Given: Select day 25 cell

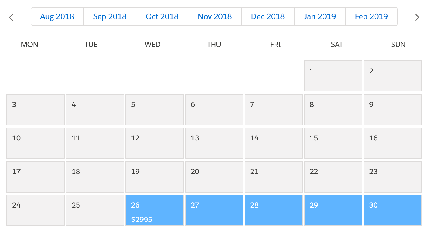Looking at the screenshot, I should 95,210.
